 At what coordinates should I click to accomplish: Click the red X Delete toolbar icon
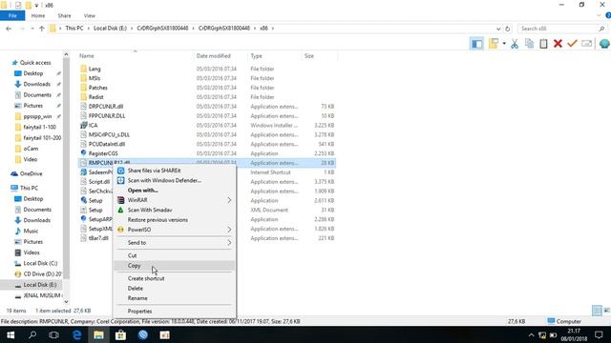coord(558,44)
